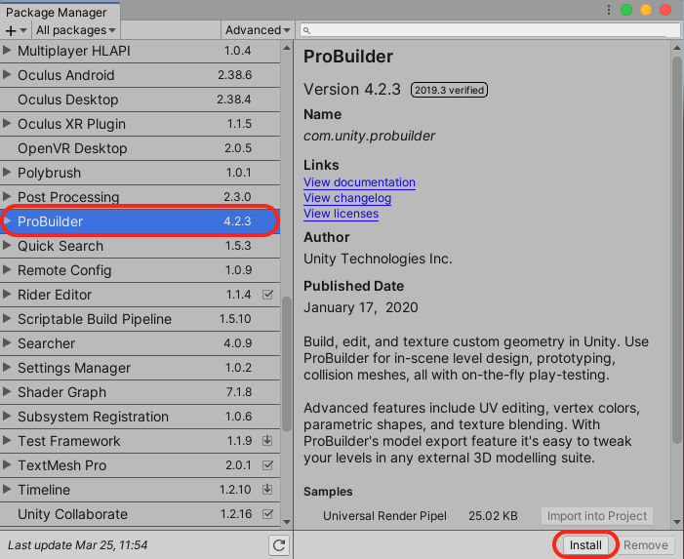Expand the Multiplayer HLAPI versions arrow
Viewport: 684px width, 559px height.
pyautogui.click(x=7, y=50)
